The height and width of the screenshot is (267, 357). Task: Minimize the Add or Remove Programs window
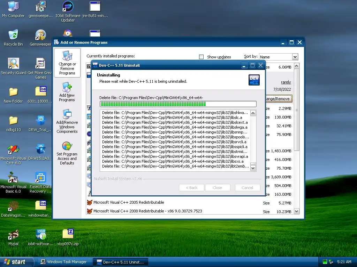coord(283,42)
